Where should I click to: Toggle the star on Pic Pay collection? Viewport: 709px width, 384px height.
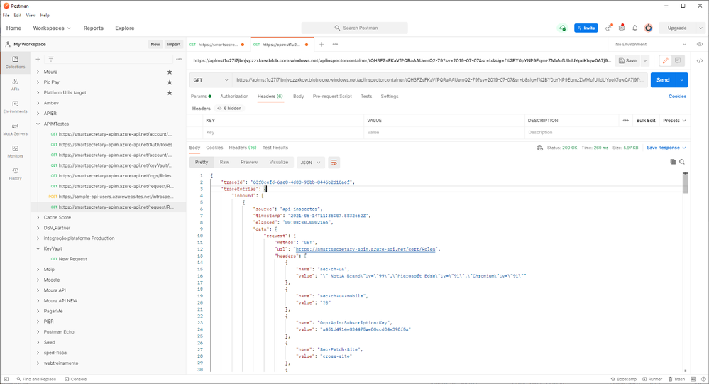(170, 82)
